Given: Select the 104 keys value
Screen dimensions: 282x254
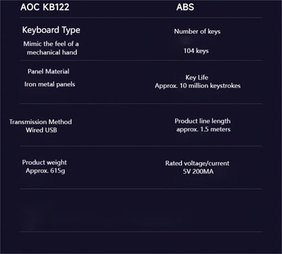Looking at the screenshot, I should point(196,51).
